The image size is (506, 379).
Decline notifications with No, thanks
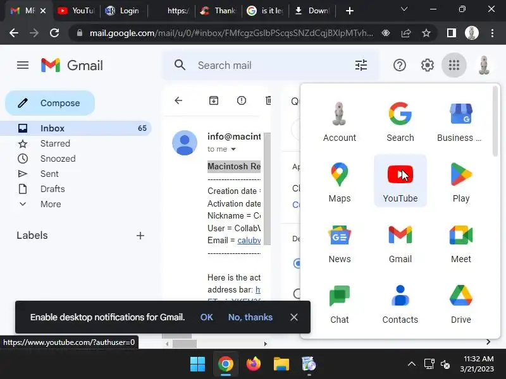tap(250, 318)
